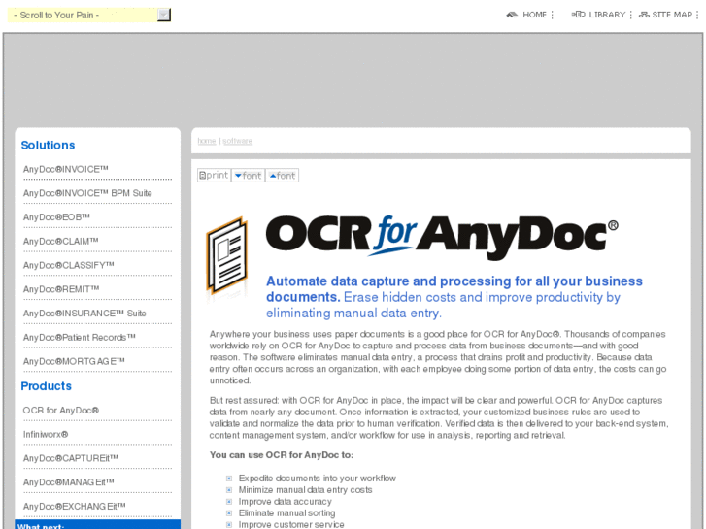Click the HOME house icon
This screenshot has height=529, width=706.
point(512,15)
